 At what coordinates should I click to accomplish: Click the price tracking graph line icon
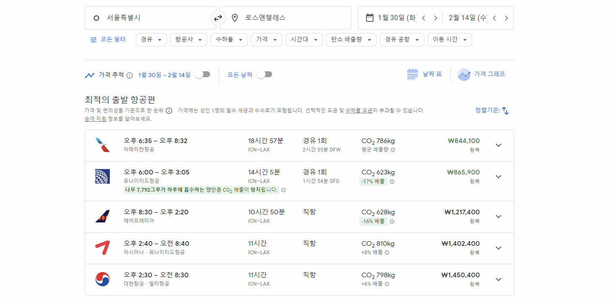click(89, 74)
